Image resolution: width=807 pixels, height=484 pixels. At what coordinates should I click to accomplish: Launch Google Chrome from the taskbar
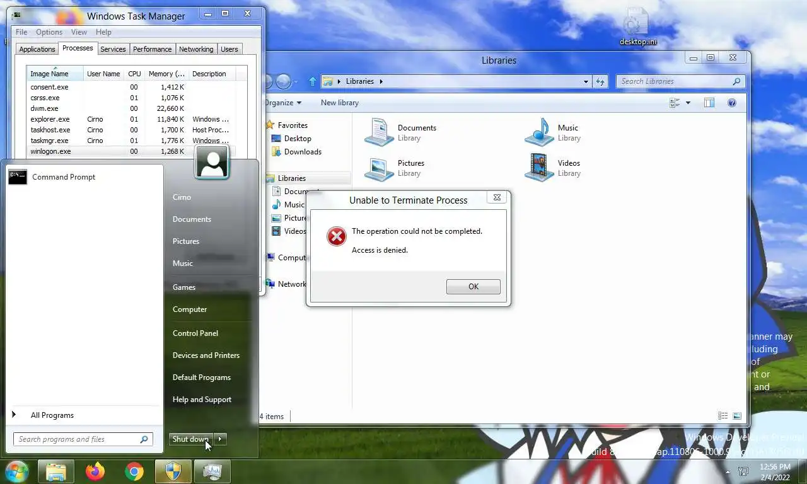click(134, 471)
